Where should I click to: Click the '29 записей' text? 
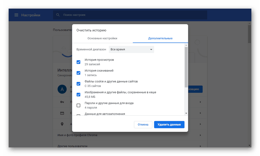(x=92, y=64)
